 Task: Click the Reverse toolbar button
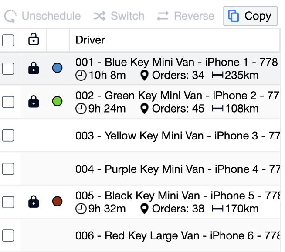186,16
